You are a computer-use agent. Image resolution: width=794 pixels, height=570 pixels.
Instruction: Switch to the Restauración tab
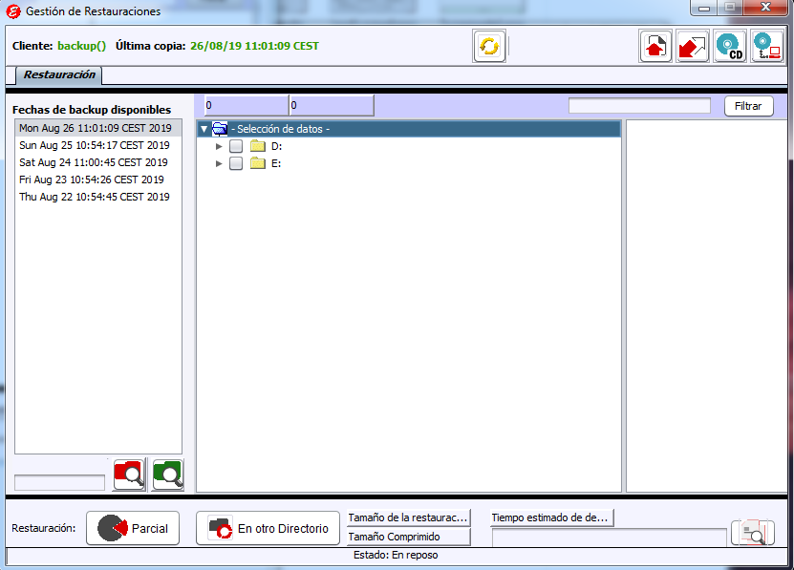point(59,74)
